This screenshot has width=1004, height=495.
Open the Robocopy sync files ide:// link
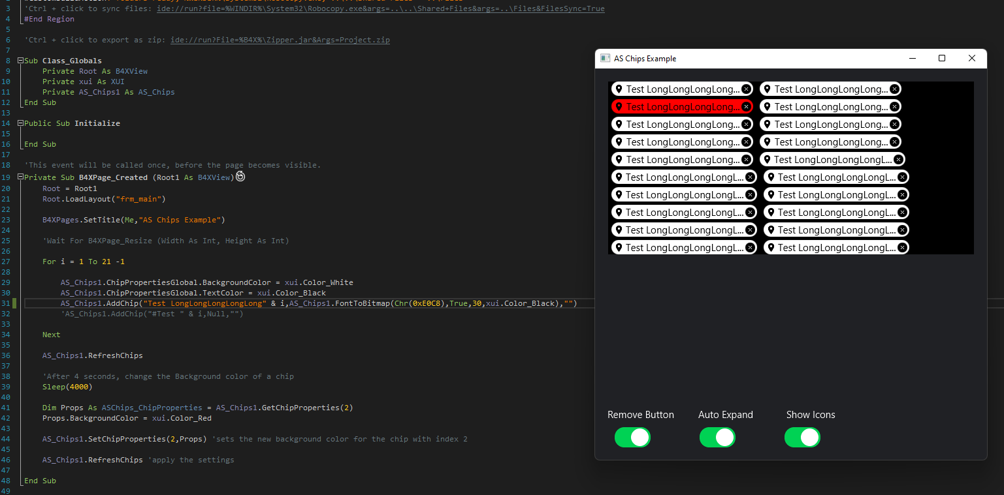381,8
